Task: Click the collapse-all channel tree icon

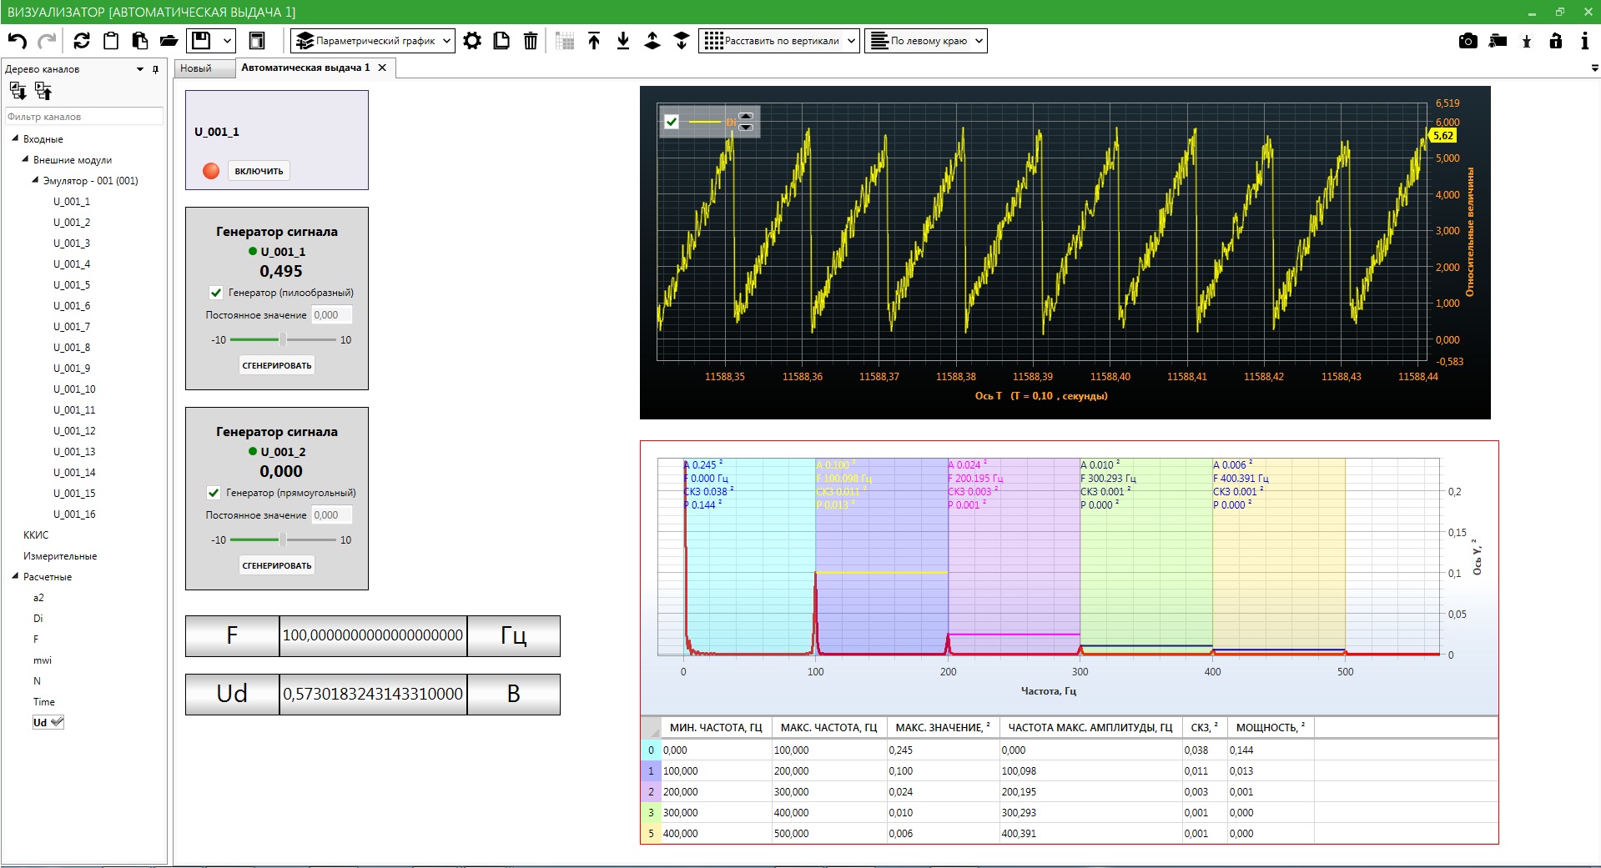Action: pyautogui.click(x=43, y=91)
